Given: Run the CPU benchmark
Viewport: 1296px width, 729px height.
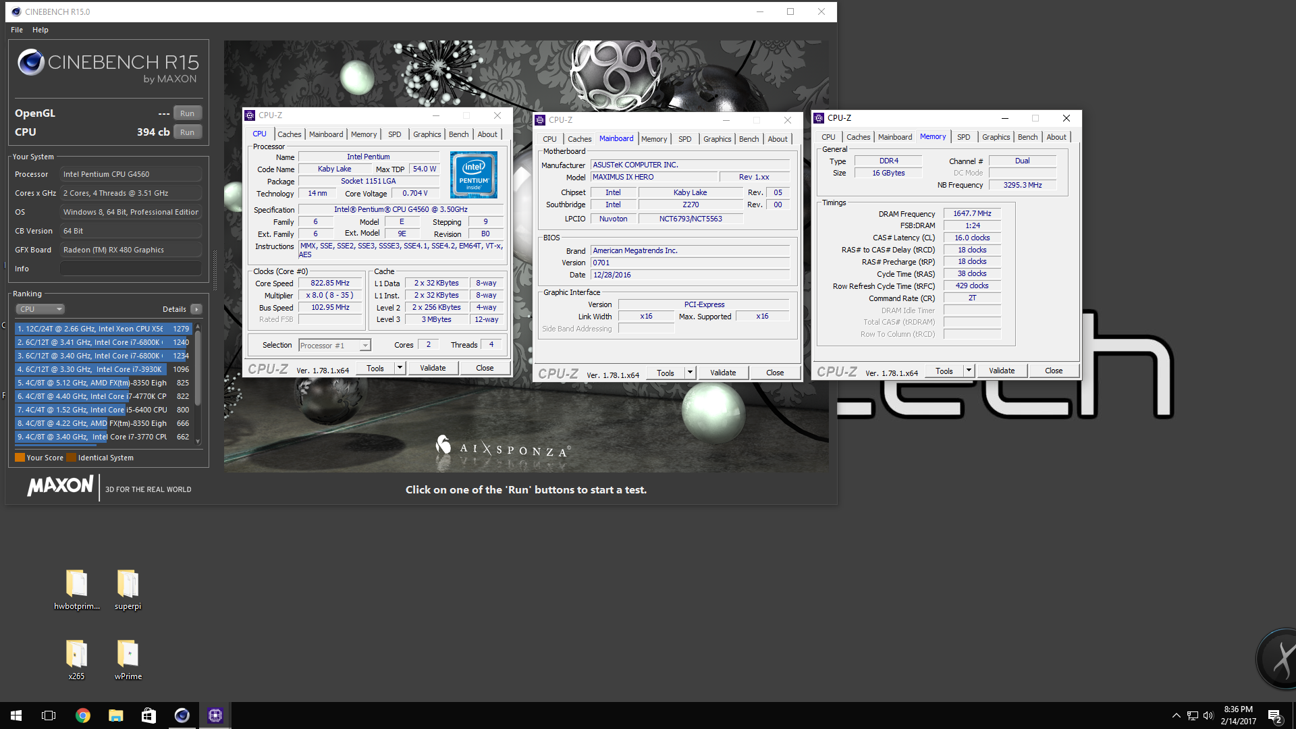Looking at the screenshot, I should click(x=187, y=132).
